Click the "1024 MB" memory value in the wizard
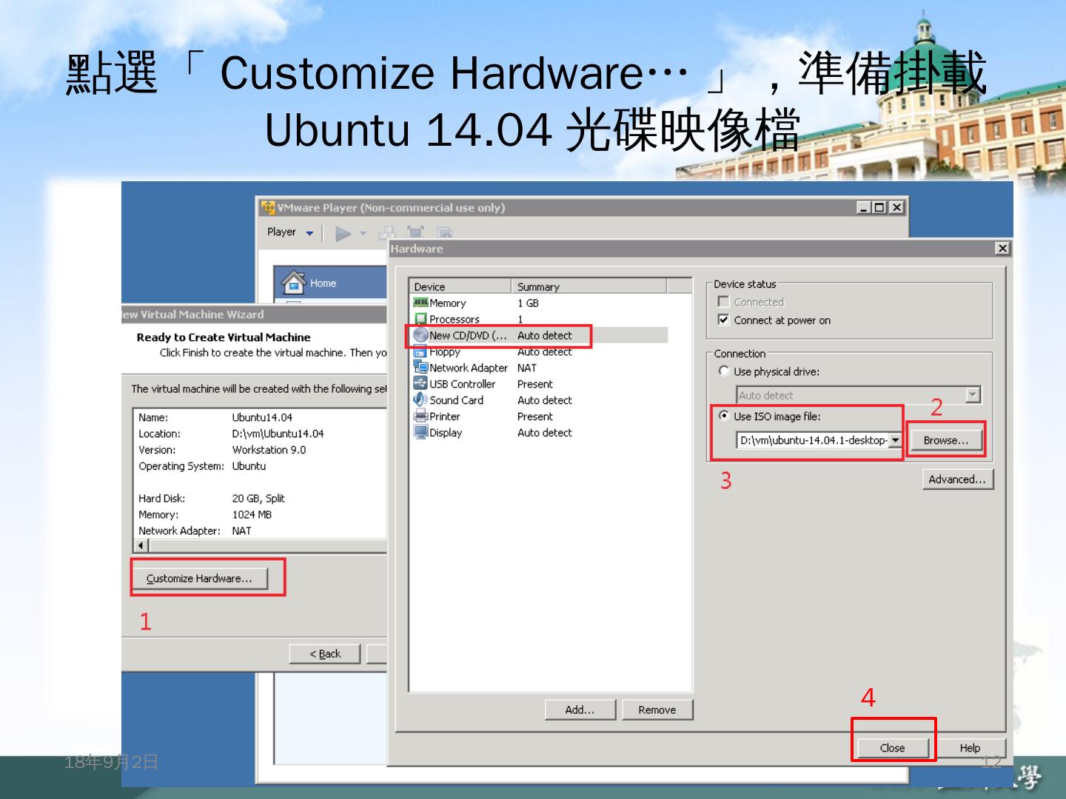This screenshot has height=799, width=1066. (252, 515)
